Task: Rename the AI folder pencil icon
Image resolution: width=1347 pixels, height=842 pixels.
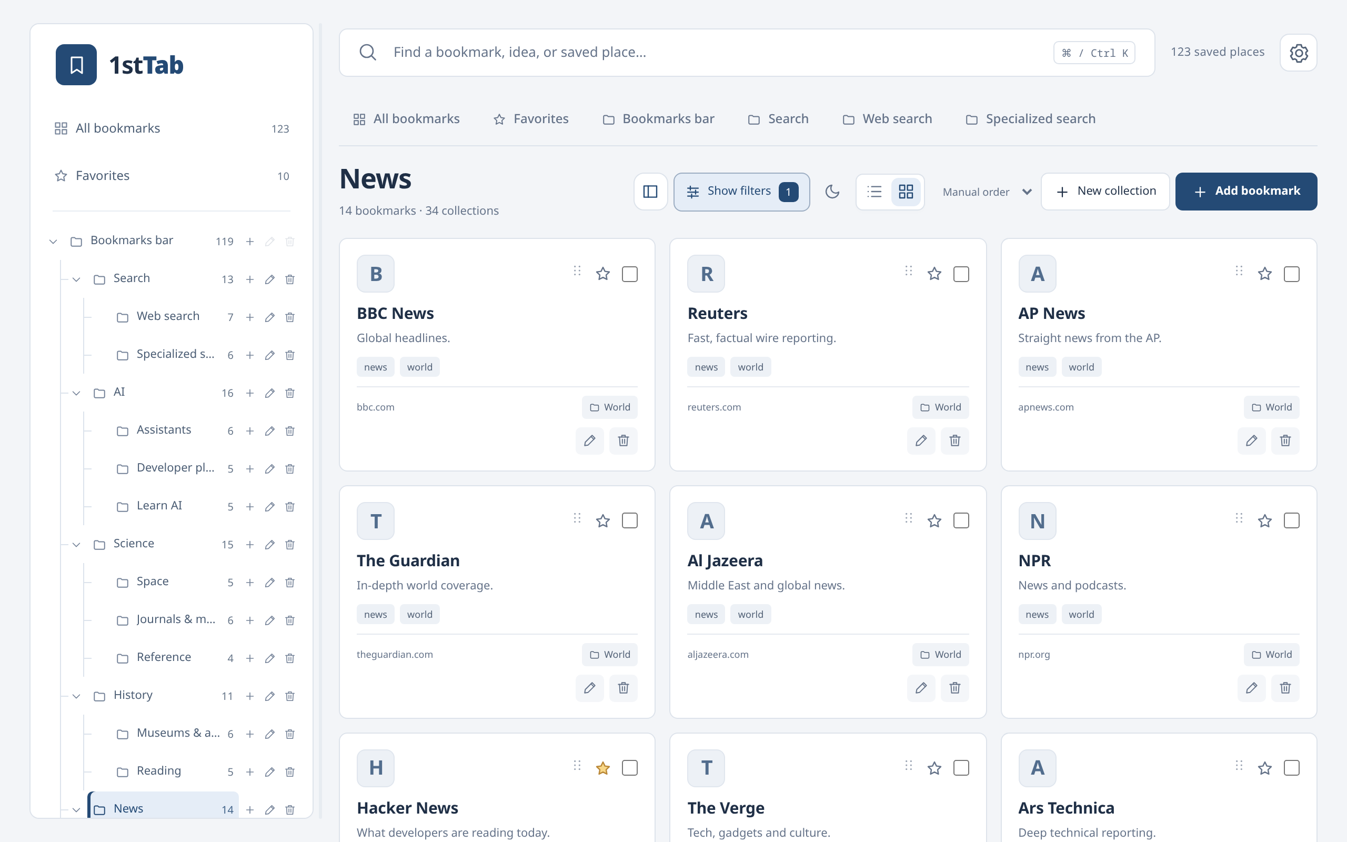Action: 270,393
